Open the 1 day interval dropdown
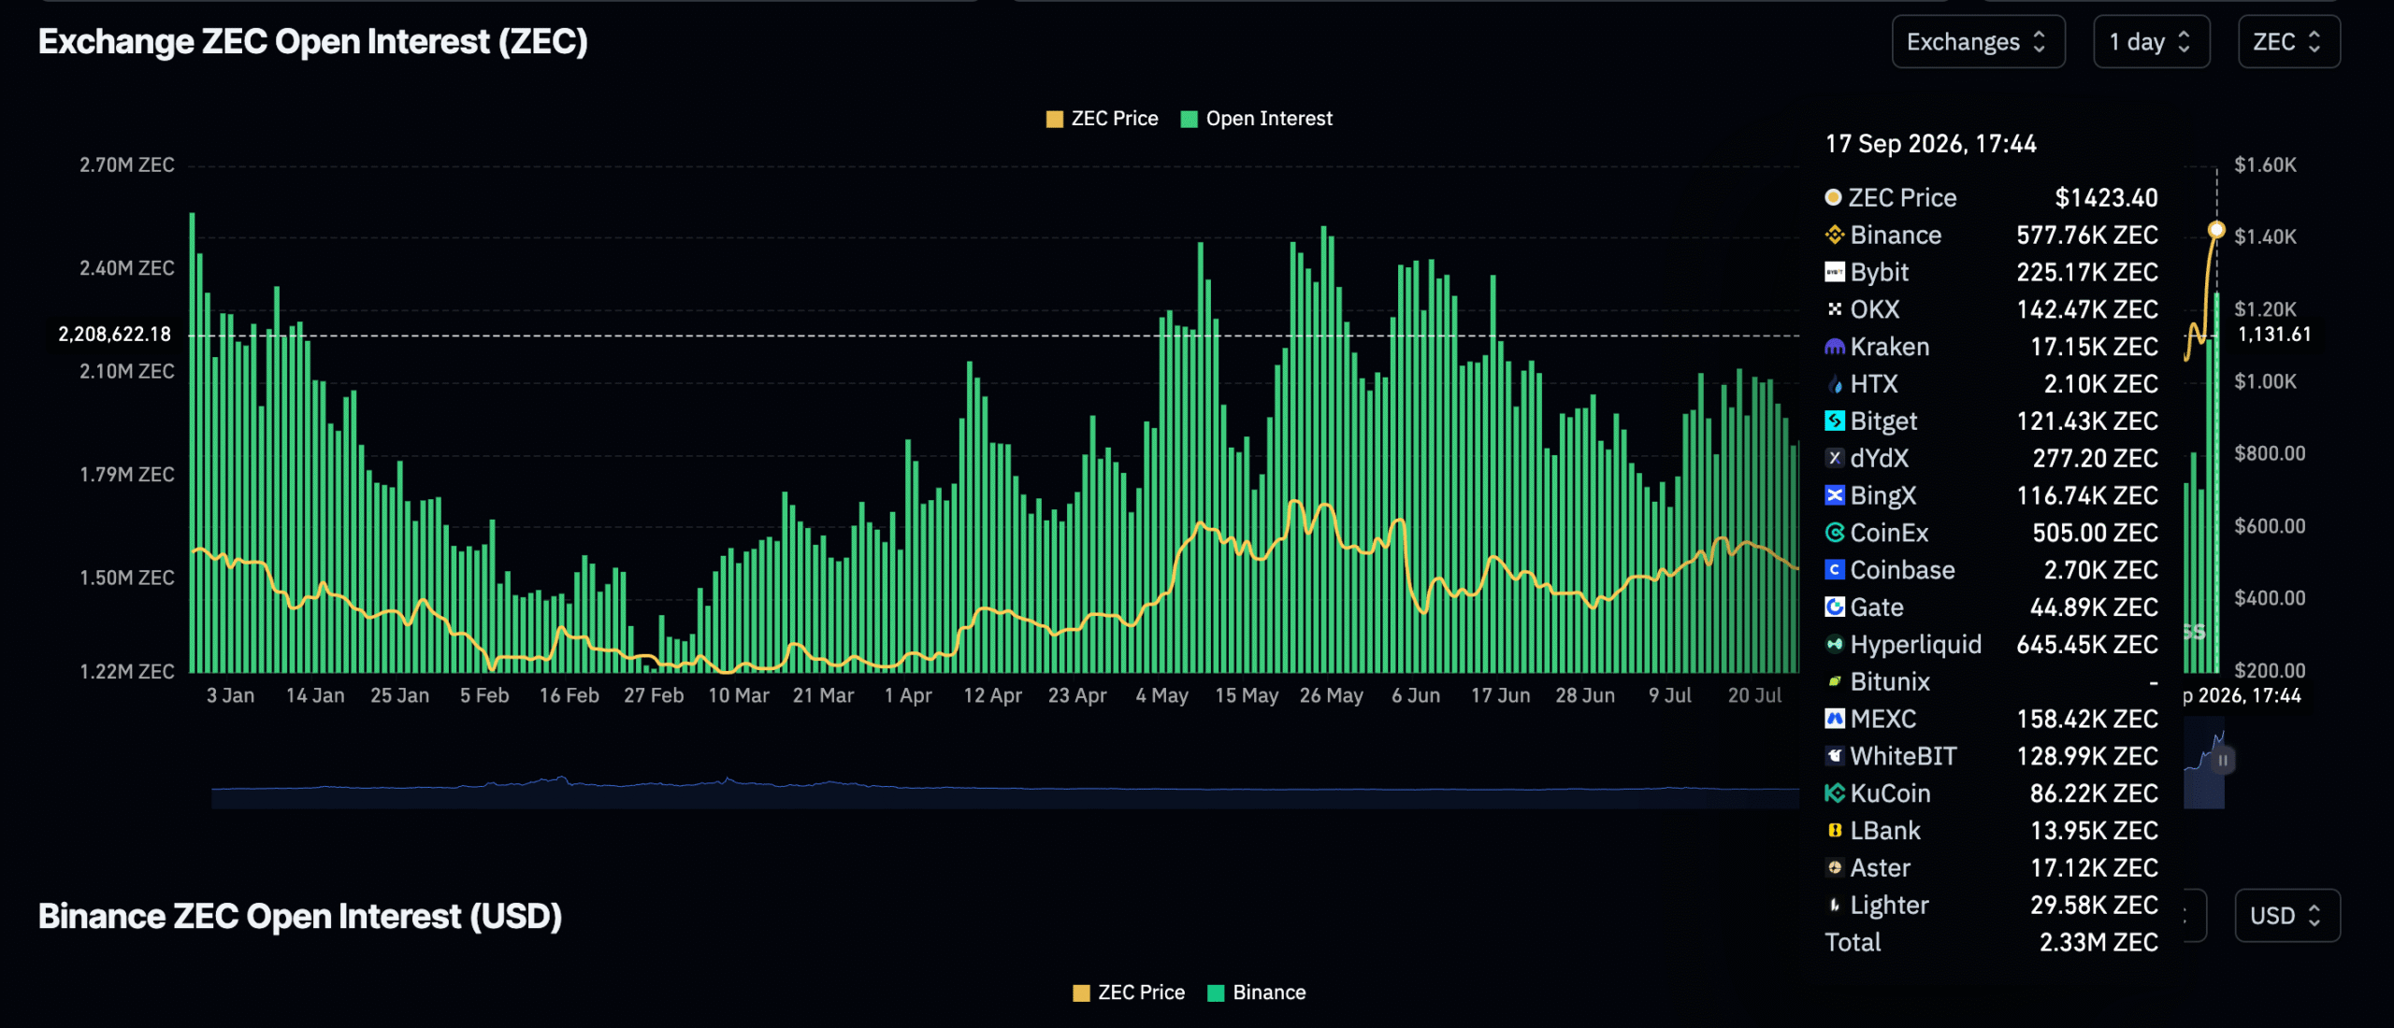The width and height of the screenshot is (2394, 1028). click(2151, 42)
